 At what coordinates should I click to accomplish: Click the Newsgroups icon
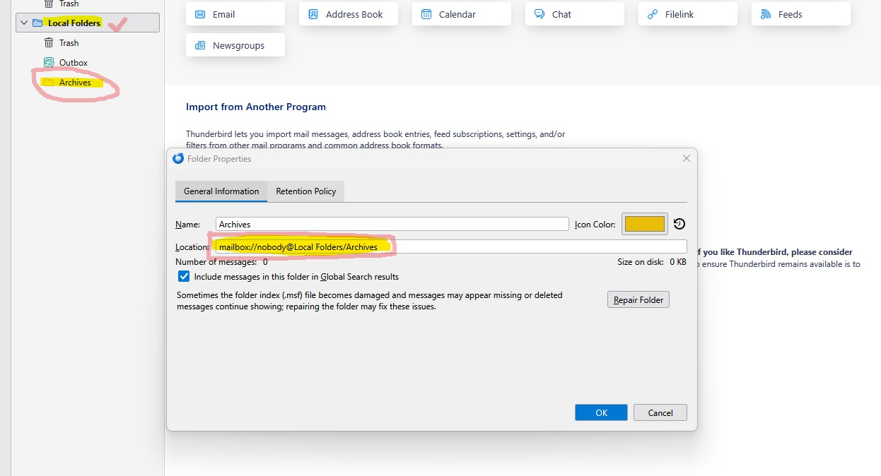click(x=200, y=45)
